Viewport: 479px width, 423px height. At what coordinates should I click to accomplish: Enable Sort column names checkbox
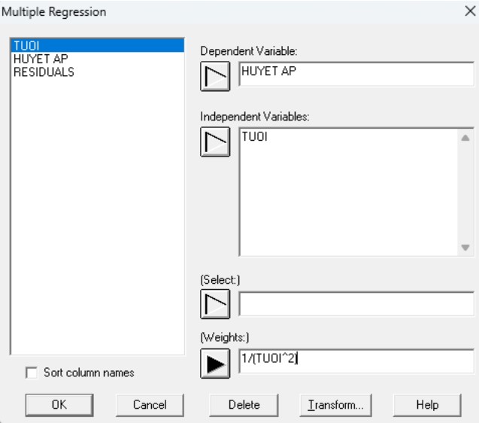coord(32,373)
